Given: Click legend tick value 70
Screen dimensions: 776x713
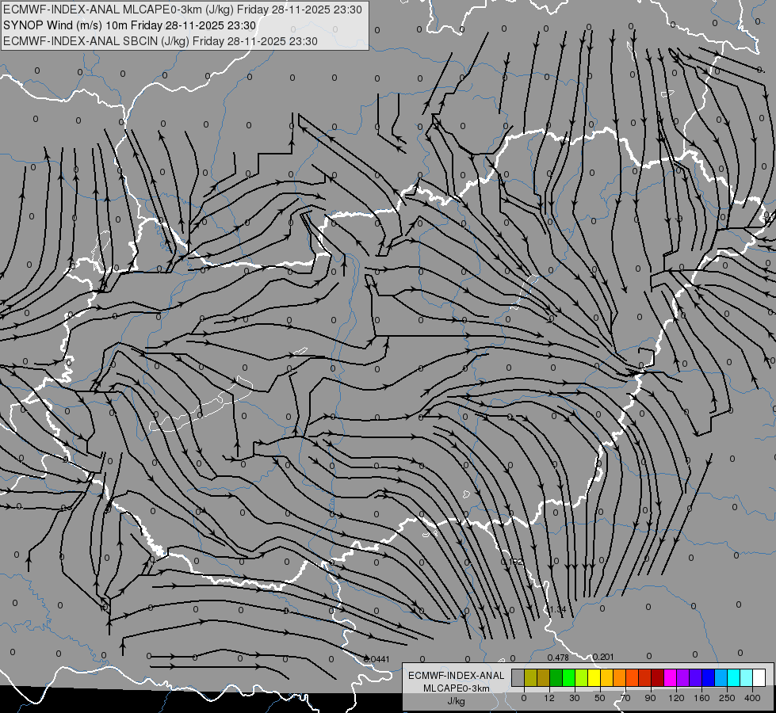Looking at the screenshot, I should tap(625, 698).
